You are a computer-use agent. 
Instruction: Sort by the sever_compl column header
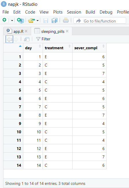[x=89, y=48]
